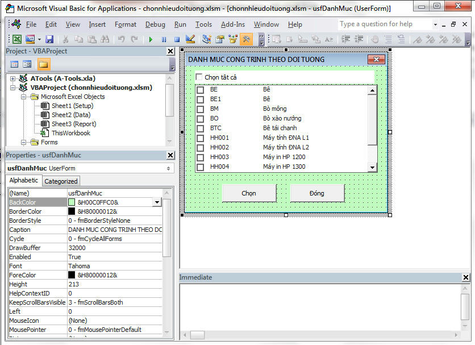Image resolution: width=475 pixels, height=345 pixels.
Task: Switch to the Categorized tab
Action: click(x=61, y=181)
